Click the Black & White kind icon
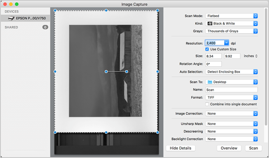Image resolution: width=269 pixels, height=158 pixels. pos(210,23)
